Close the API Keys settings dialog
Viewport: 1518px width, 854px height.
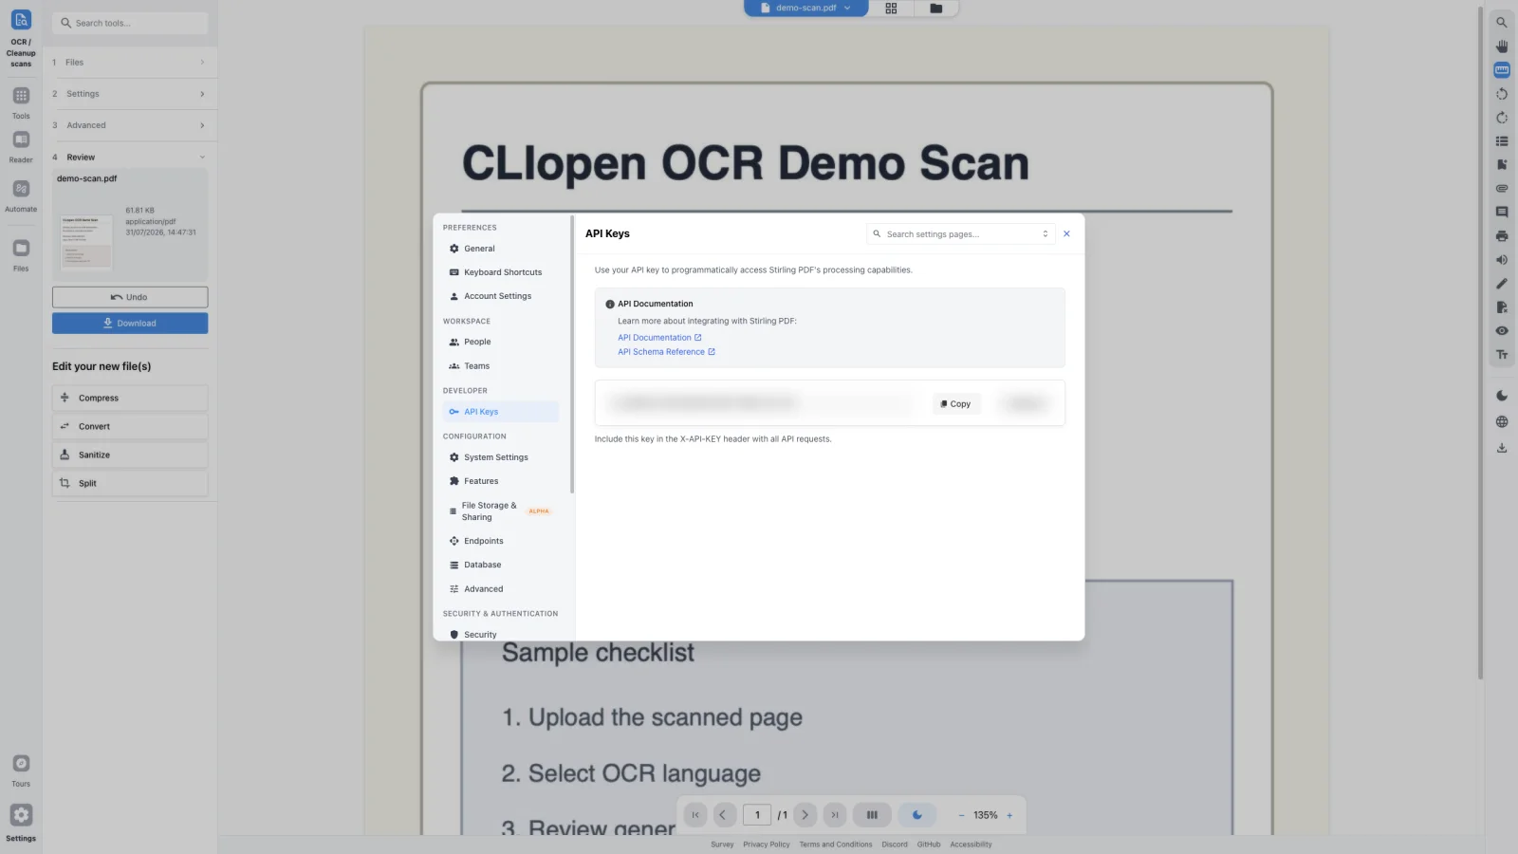[1066, 233]
